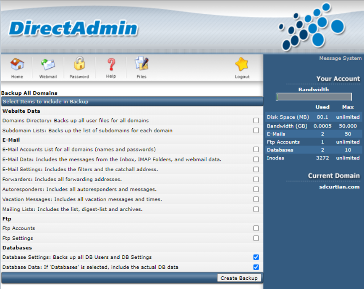364x289 pixels.
Task: Tick the Ftp Settings checkbox
Action: (256, 238)
